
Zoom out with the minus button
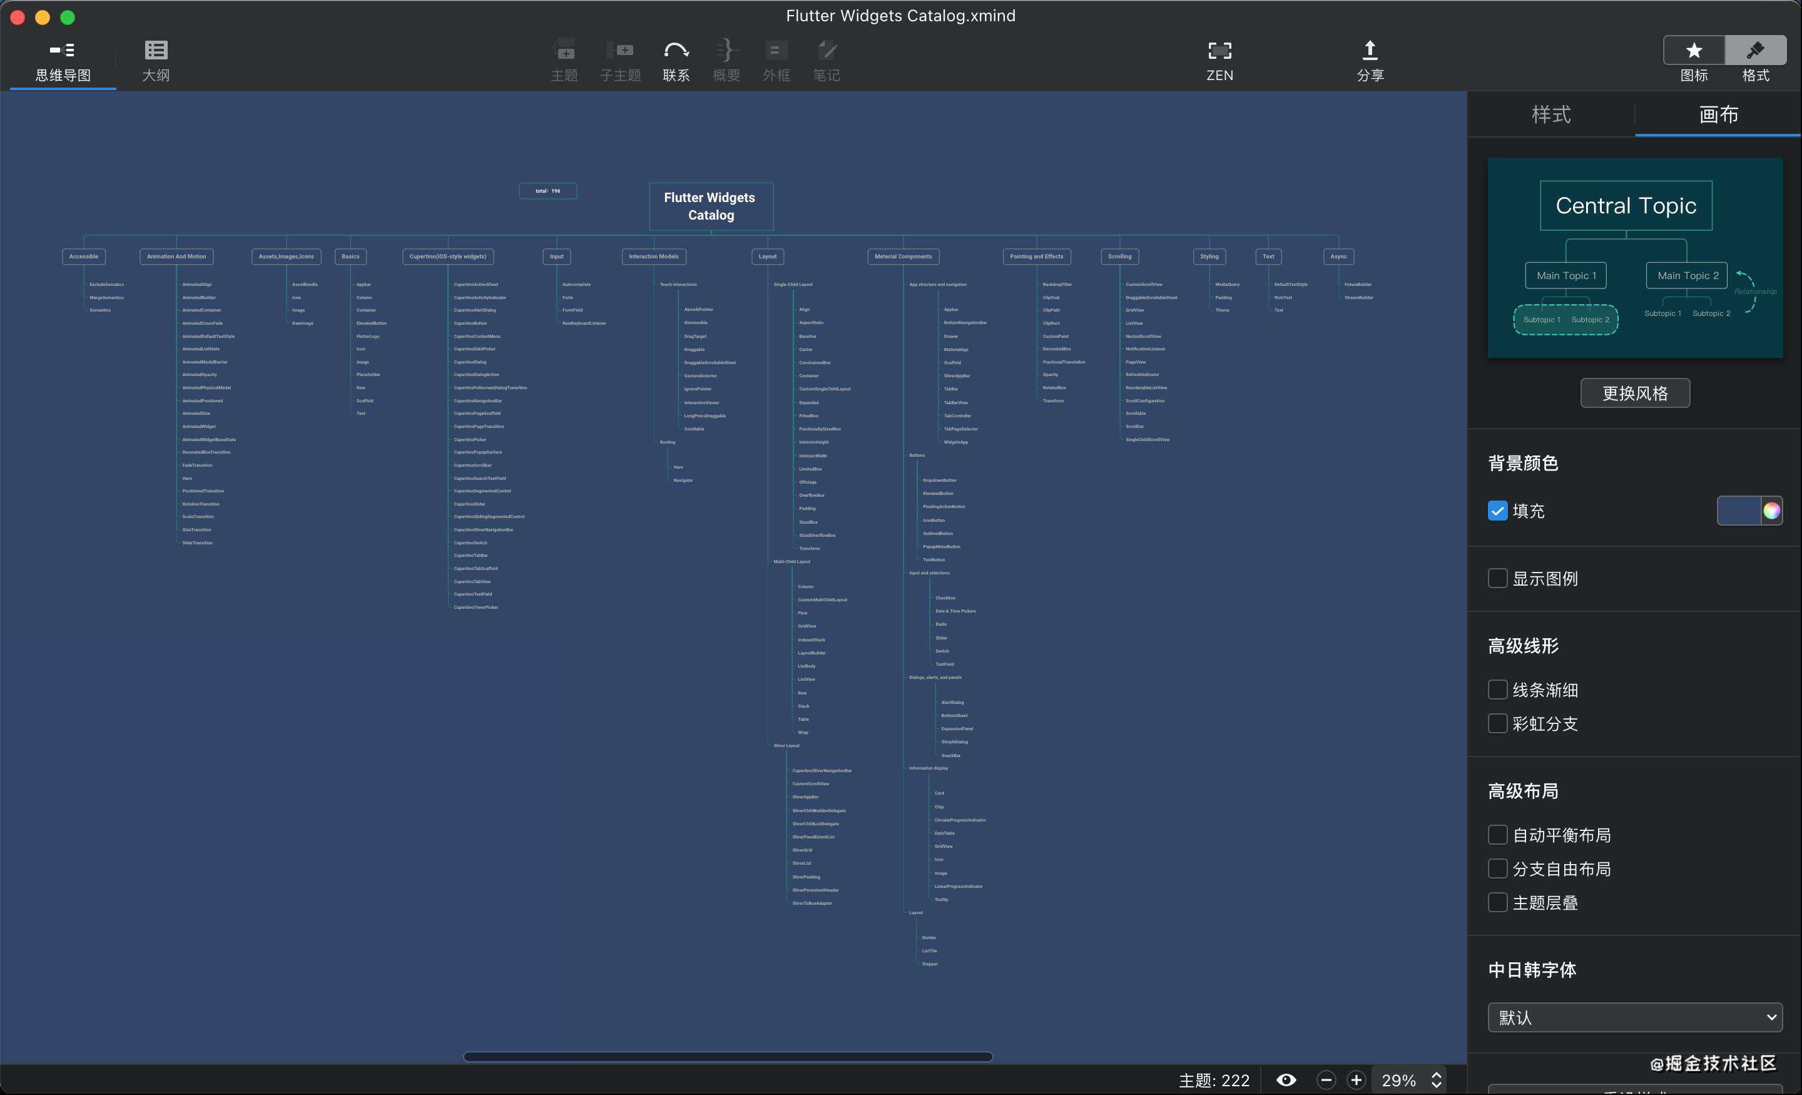[1326, 1079]
